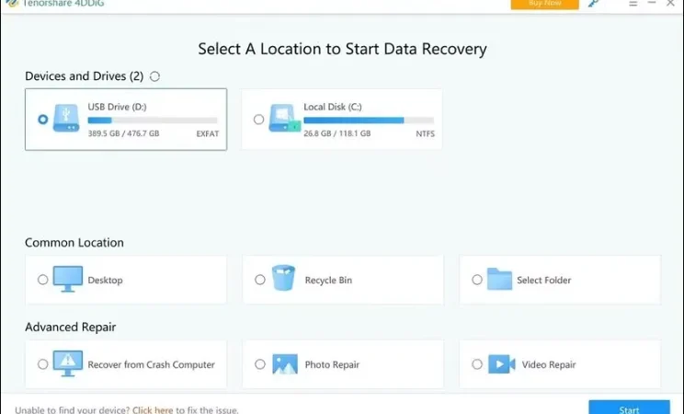Click the USB Drive (D:) drive icon
This screenshot has height=414, width=684.
tap(66, 118)
